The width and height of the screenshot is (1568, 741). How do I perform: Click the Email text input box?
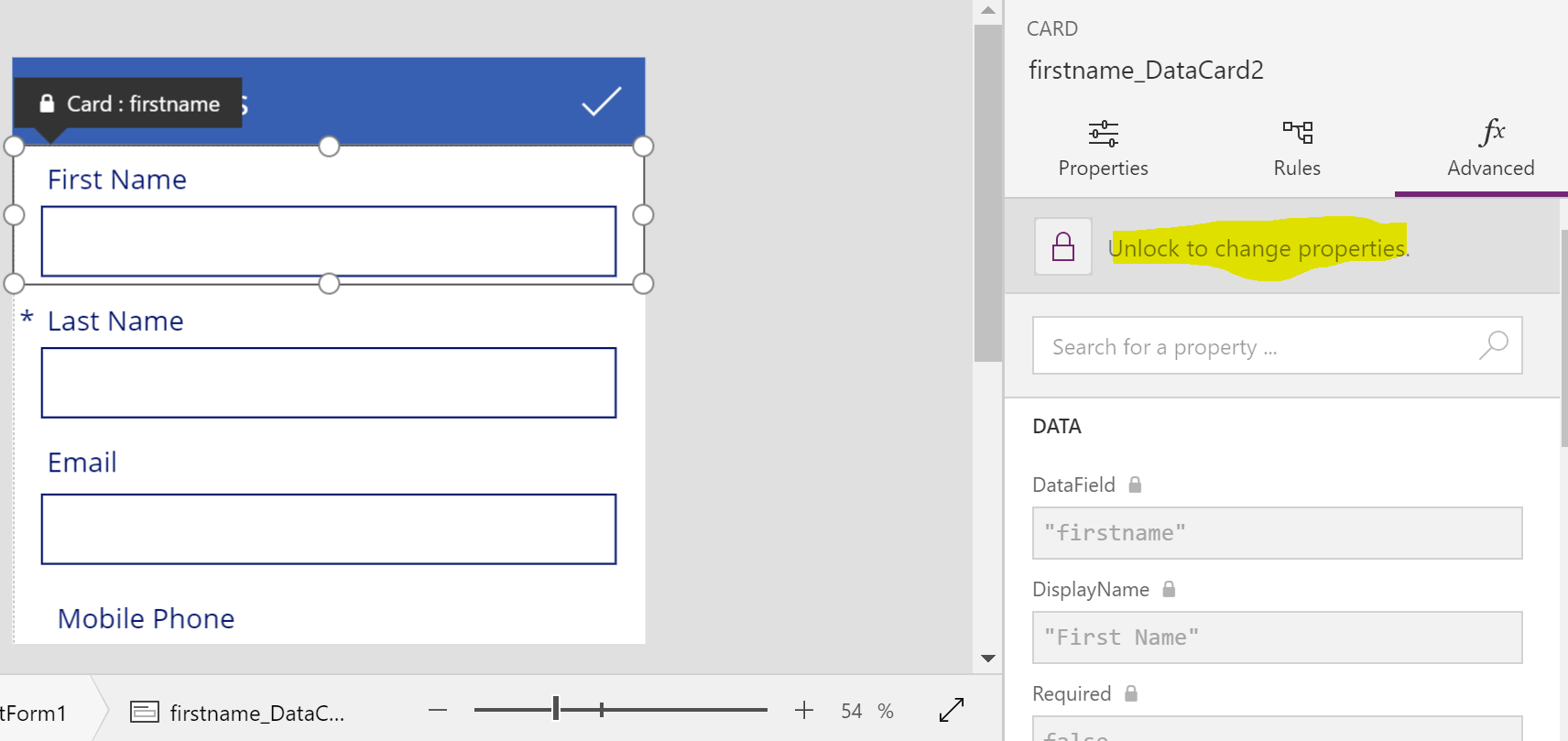(329, 529)
